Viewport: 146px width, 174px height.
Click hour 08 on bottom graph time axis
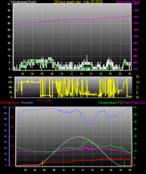(x=54, y=170)
